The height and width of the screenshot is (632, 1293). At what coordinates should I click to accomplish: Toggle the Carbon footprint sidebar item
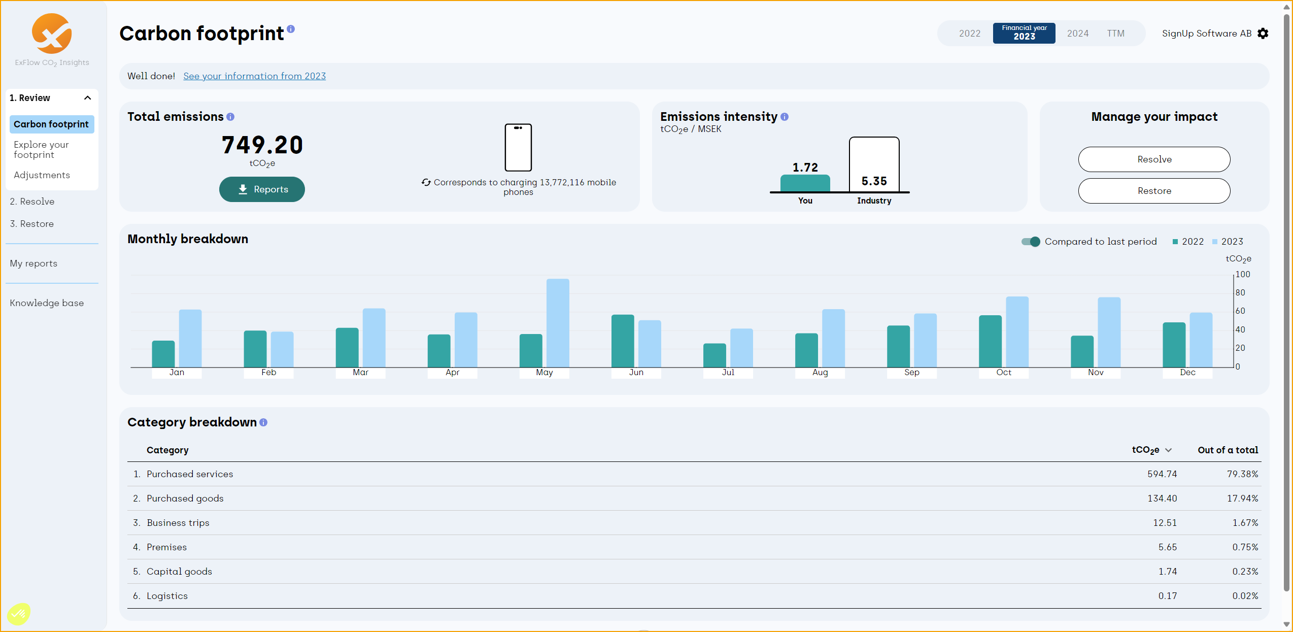pyautogui.click(x=51, y=124)
